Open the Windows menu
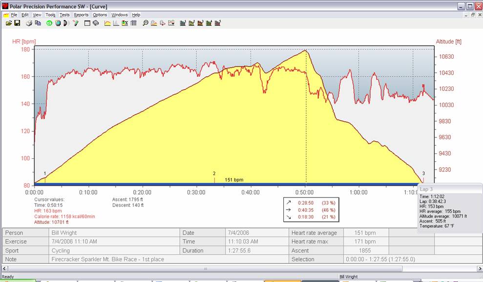 [120, 15]
